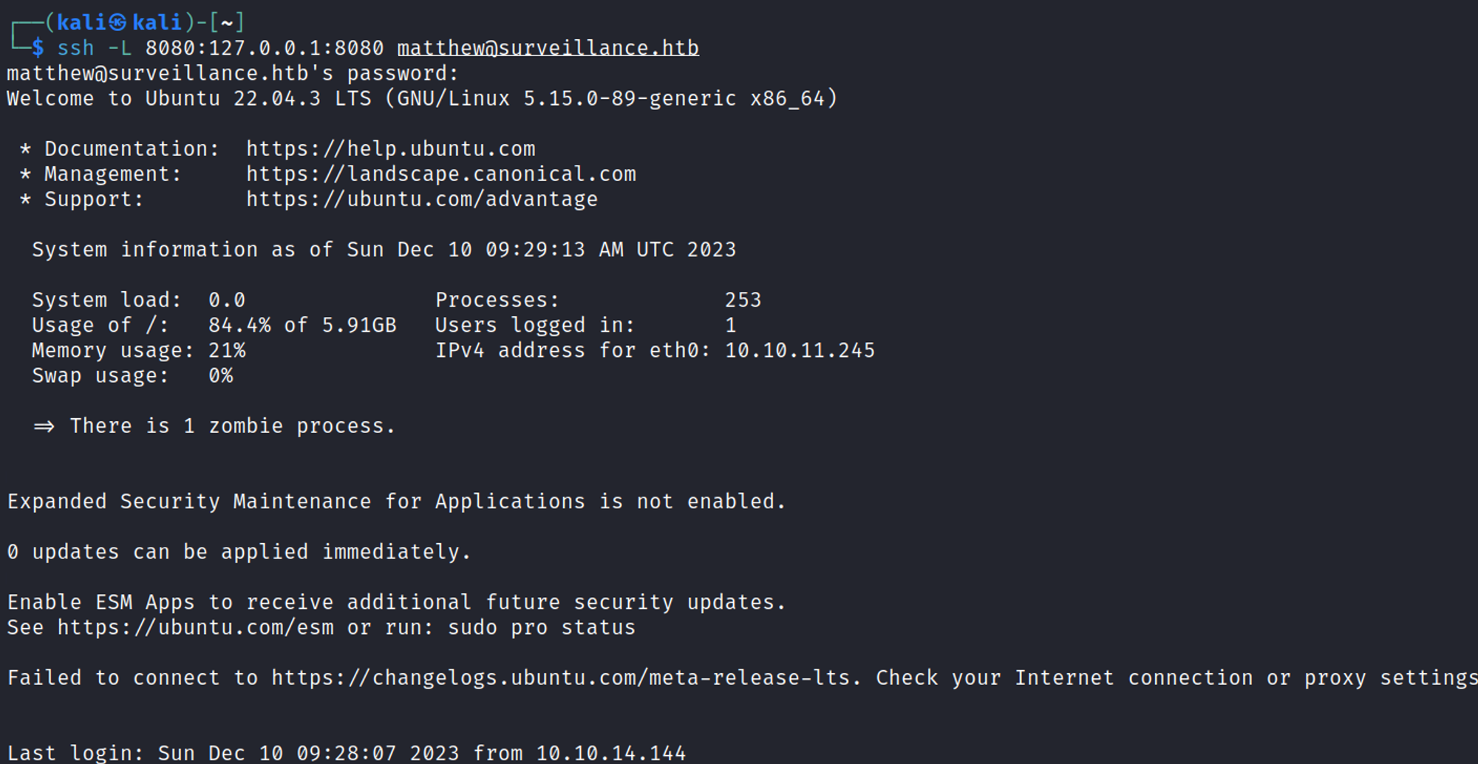Image resolution: width=1478 pixels, height=764 pixels.
Task: Open the ubuntu.com/advantage support URL
Action: click(x=421, y=199)
